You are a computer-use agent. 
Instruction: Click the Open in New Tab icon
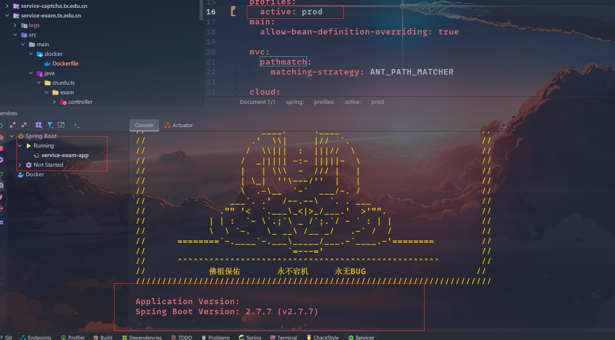(x=61, y=125)
